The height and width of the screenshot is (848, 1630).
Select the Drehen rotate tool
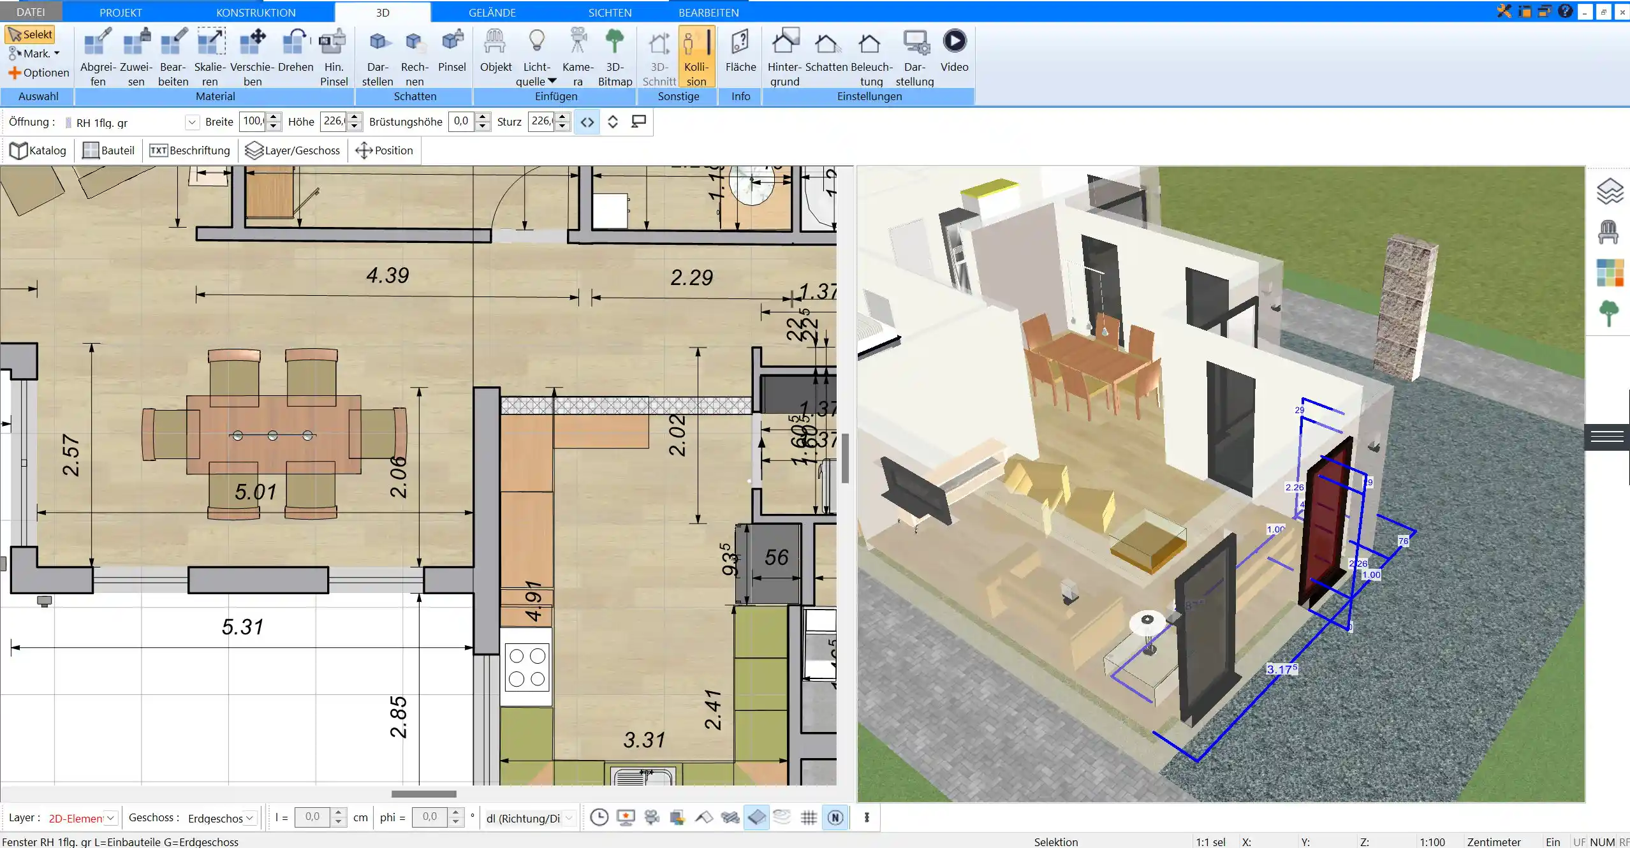coord(296,51)
